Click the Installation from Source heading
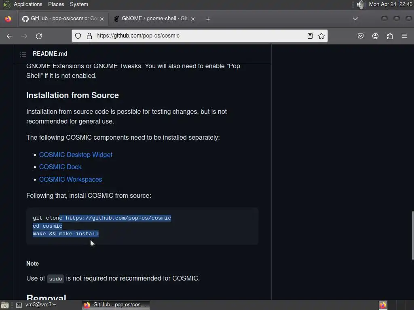 (73, 95)
